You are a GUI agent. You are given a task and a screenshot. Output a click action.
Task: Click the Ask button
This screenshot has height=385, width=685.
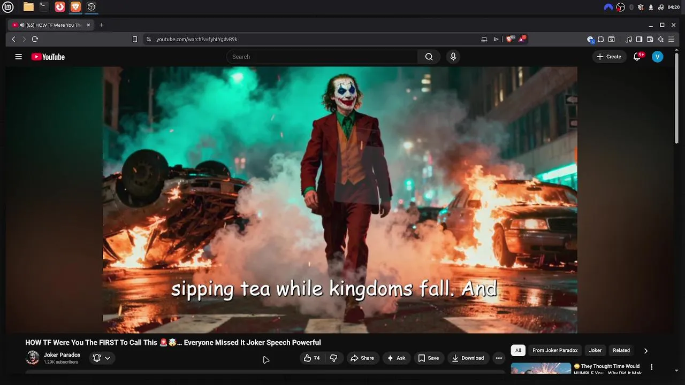pos(396,358)
